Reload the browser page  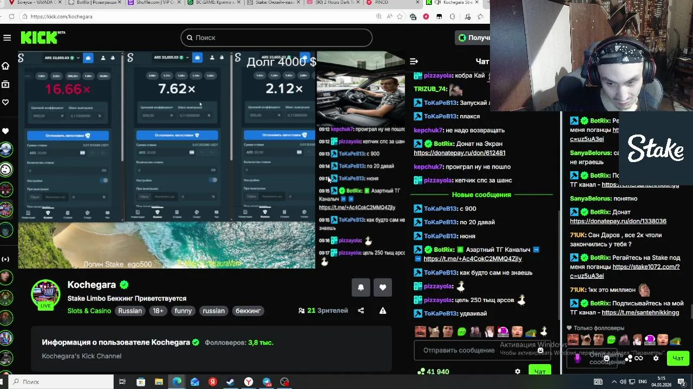(11, 17)
